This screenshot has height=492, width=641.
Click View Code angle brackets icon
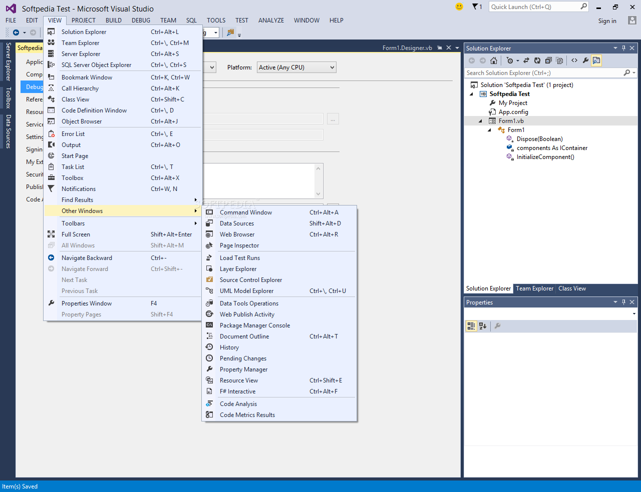pos(574,60)
